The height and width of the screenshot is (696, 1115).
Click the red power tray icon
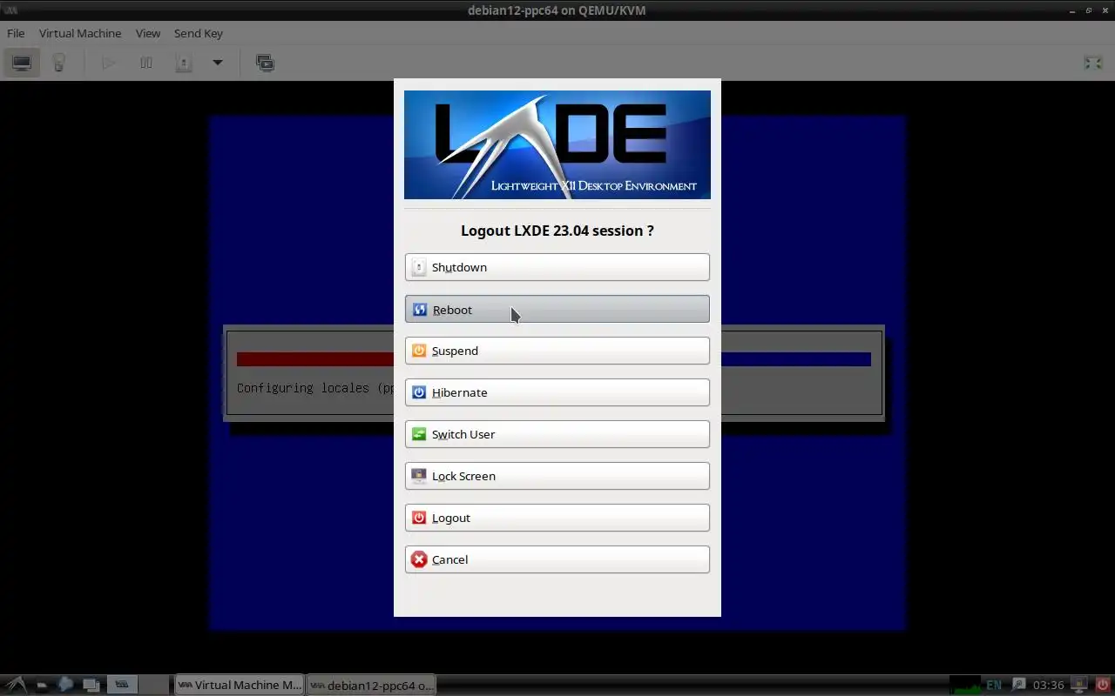click(1103, 685)
